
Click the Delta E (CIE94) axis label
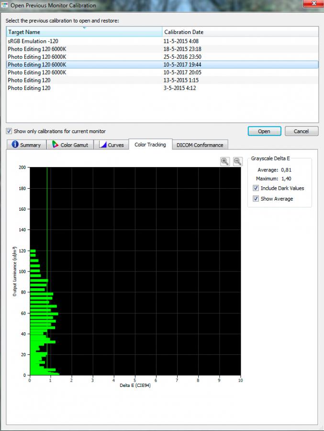click(135, 385)
